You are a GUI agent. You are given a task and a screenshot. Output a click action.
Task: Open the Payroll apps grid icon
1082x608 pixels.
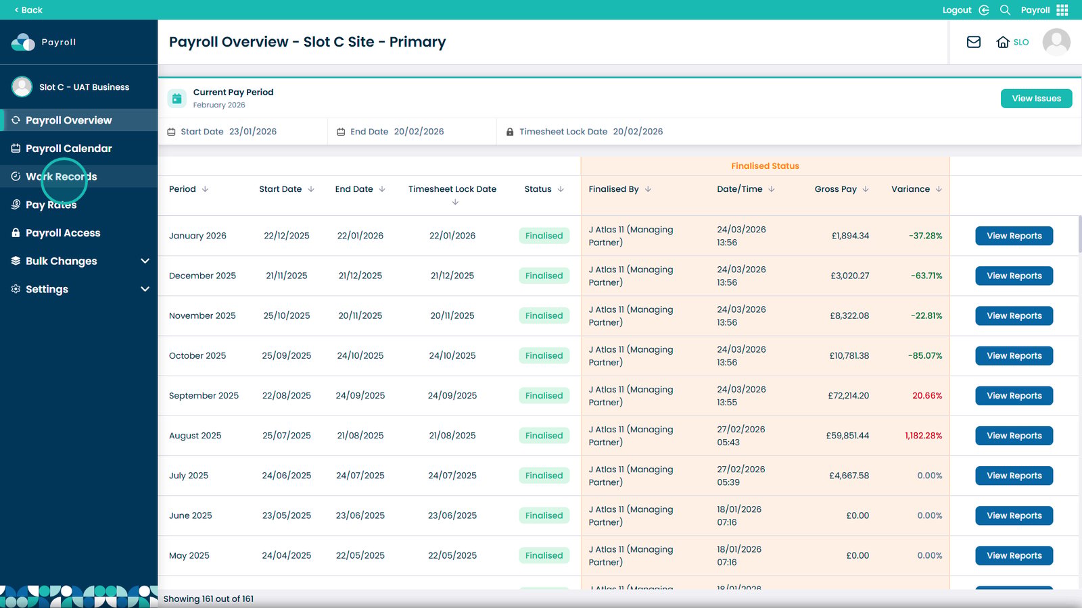(1062, 9)
